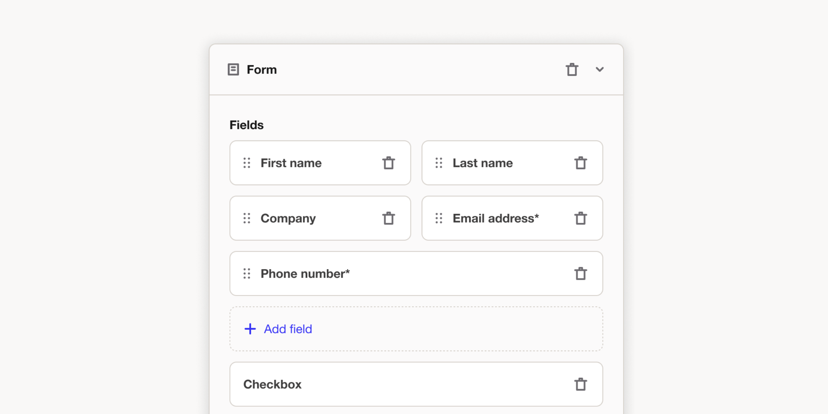Click the Phone number drag handle
This screenshot has height=414, width=828.
[247, 274]
